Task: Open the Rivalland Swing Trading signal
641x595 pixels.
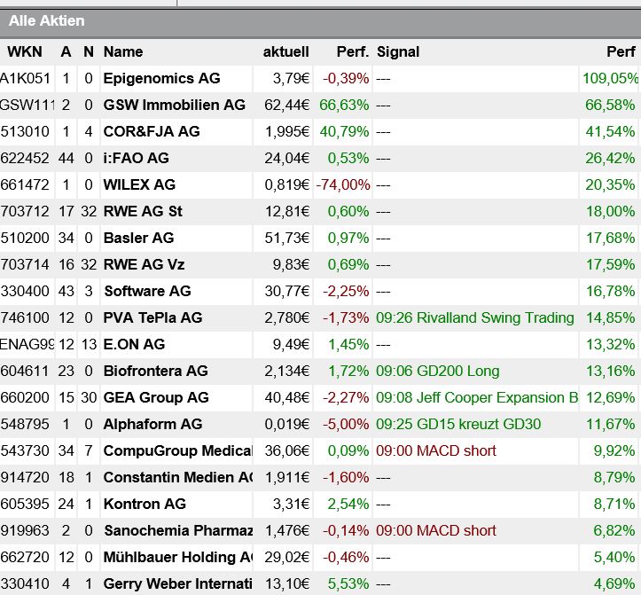Action: [x=475, y=317]
